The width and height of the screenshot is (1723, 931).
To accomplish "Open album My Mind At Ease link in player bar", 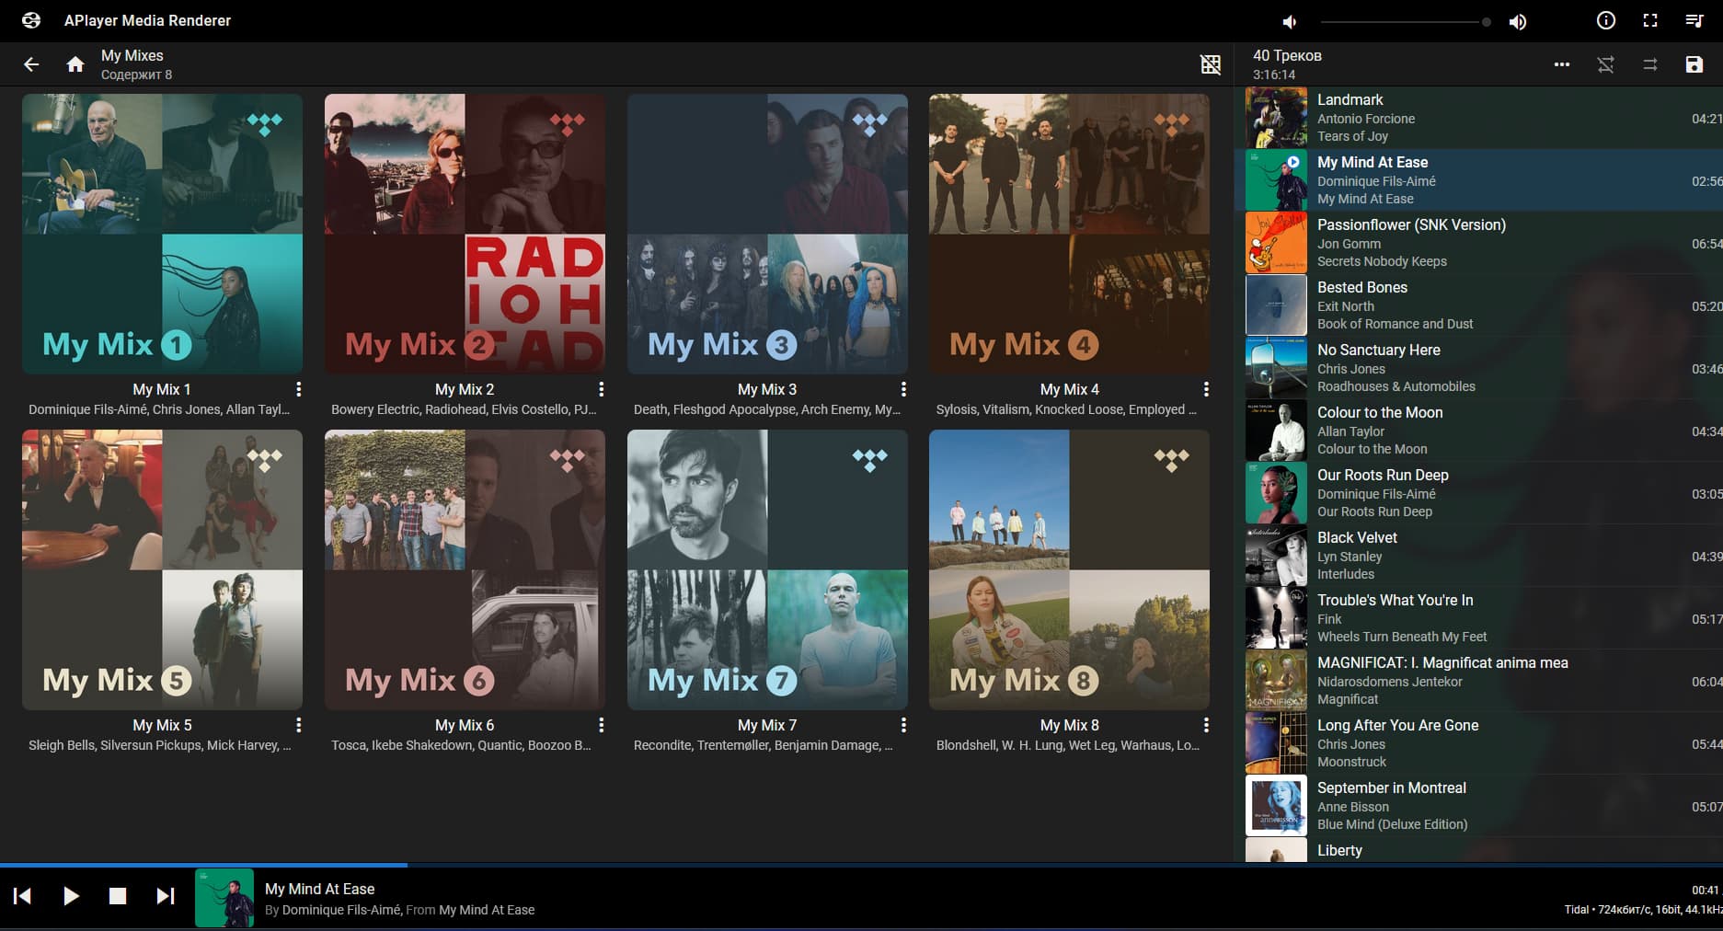I will click(487, 910).
